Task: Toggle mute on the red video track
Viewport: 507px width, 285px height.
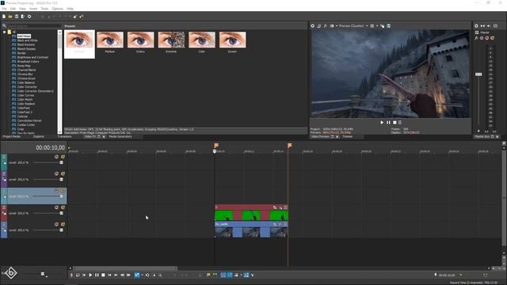Action: [56, 207]
